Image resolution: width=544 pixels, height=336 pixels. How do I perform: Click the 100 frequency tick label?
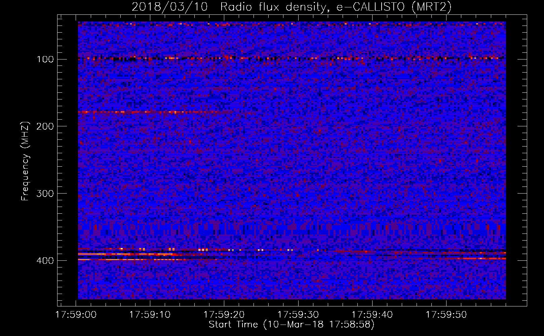coord(45,59)
